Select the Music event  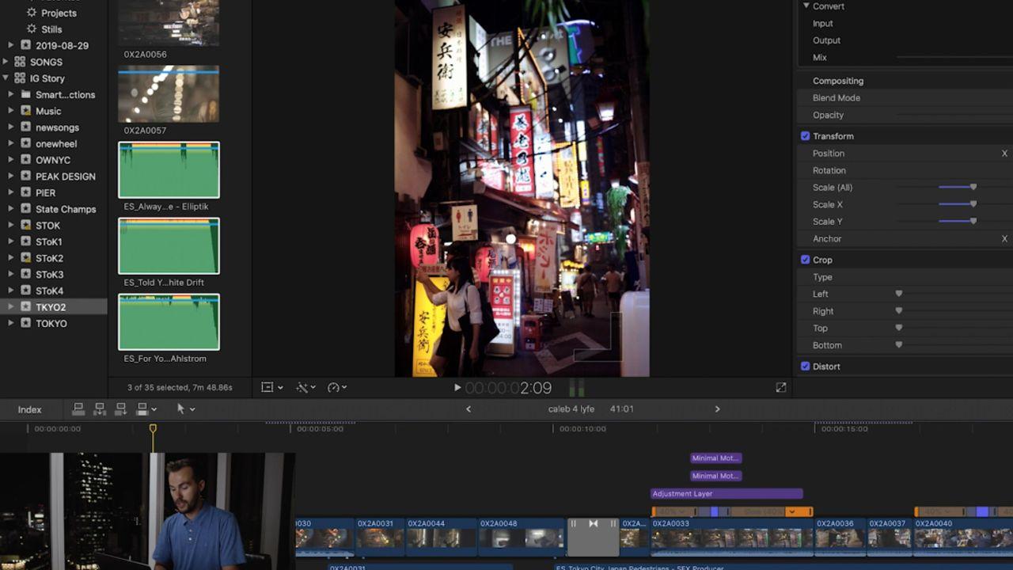48,111
